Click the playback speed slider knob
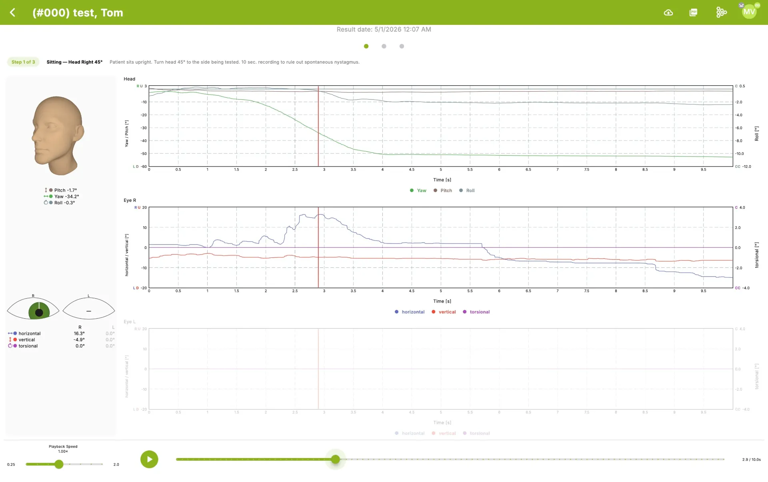Viewport: 768px width, 482px height. pos(59,464)
